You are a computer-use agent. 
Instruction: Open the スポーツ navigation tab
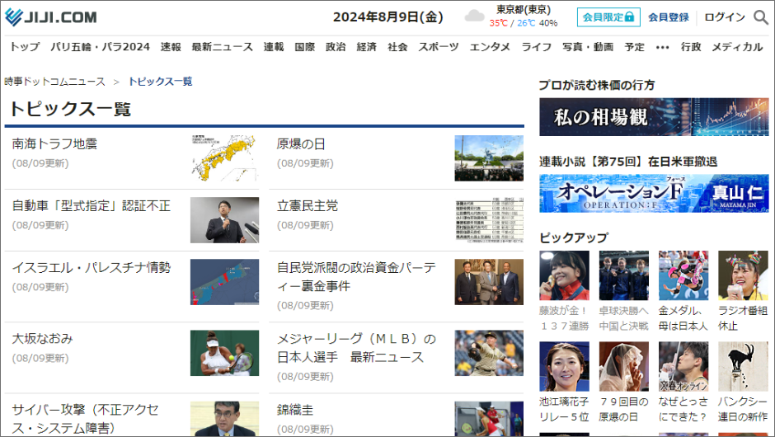[x=439, y=47]
